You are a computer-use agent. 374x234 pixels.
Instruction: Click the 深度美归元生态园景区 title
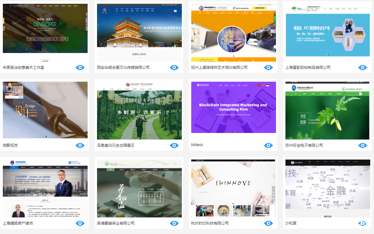116,146
